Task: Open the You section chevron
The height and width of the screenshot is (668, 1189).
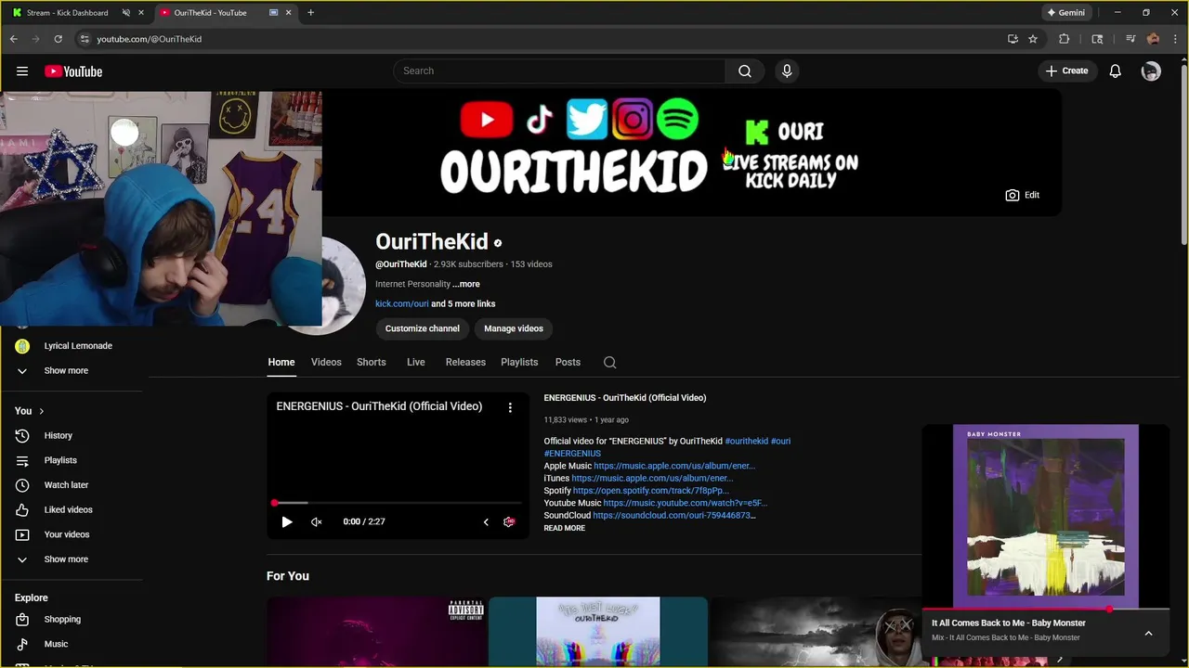Action: [x=41, y=411]
